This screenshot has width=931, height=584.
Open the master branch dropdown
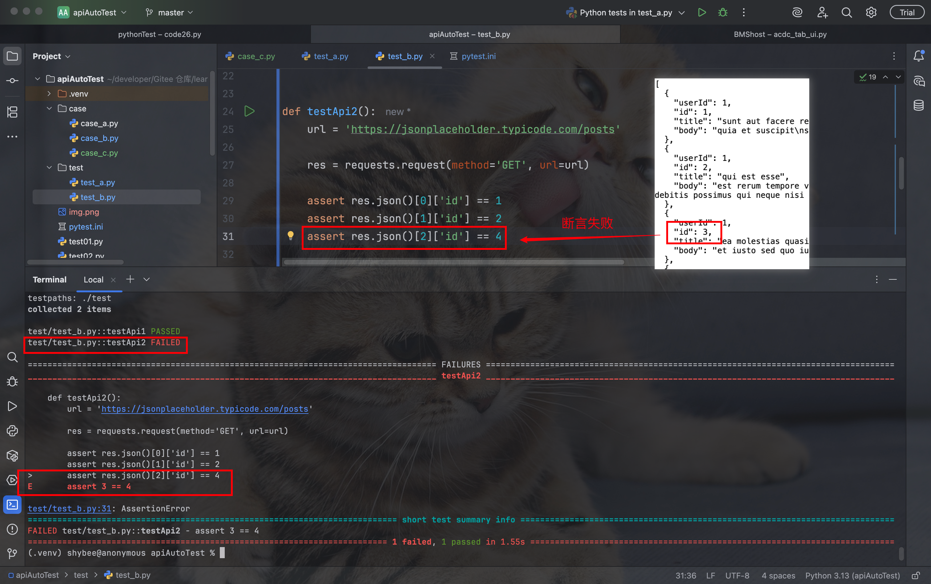point(169,12)
